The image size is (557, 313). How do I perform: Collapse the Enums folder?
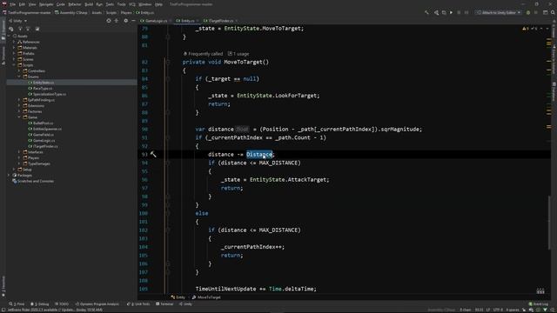point(19,77)
